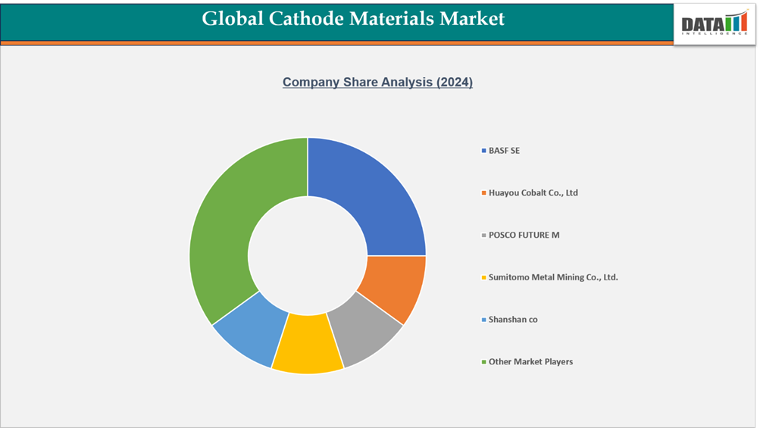Click the POSCO FUTURE M gray legend swatch

(x=483, y=235)
